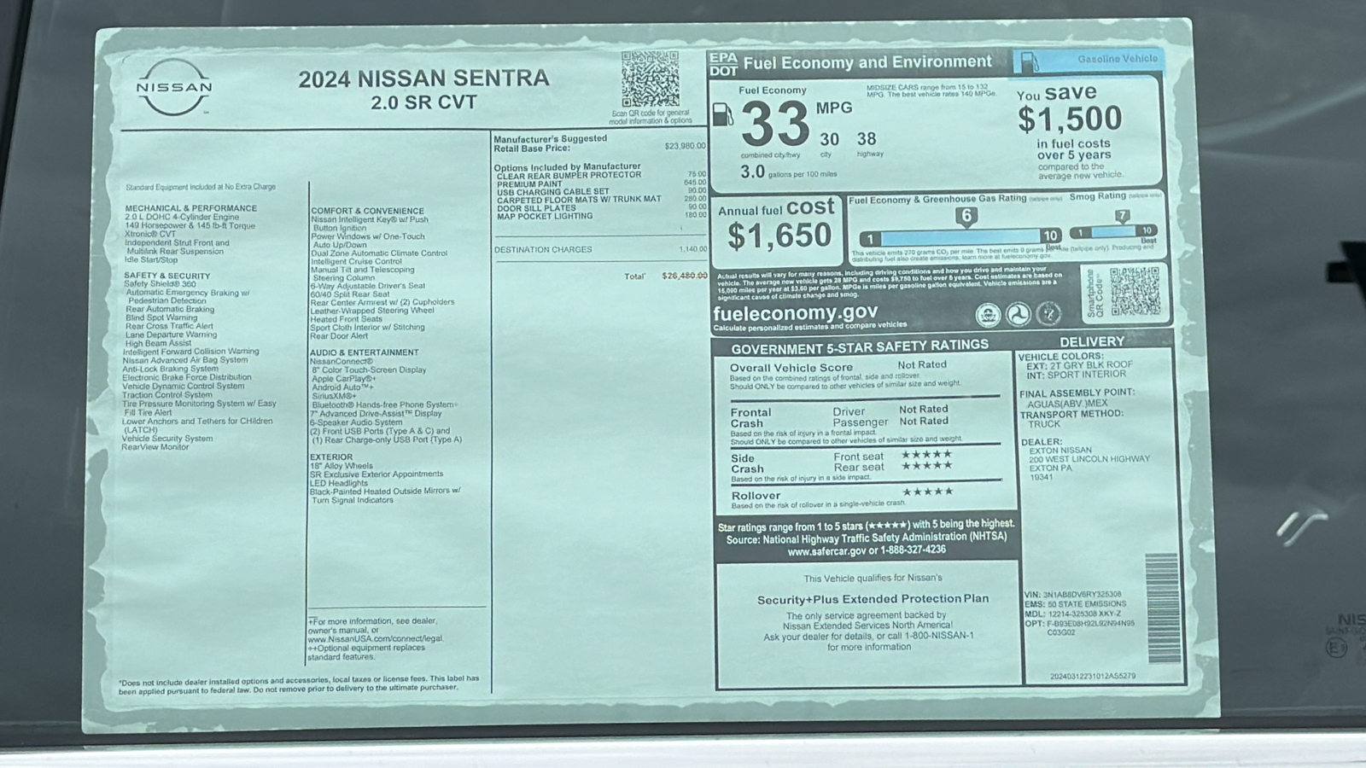The height and width of the screenshot is (768, 1366).
Task: Click the SAFETY & SECURITY heading
Action: 166,276
